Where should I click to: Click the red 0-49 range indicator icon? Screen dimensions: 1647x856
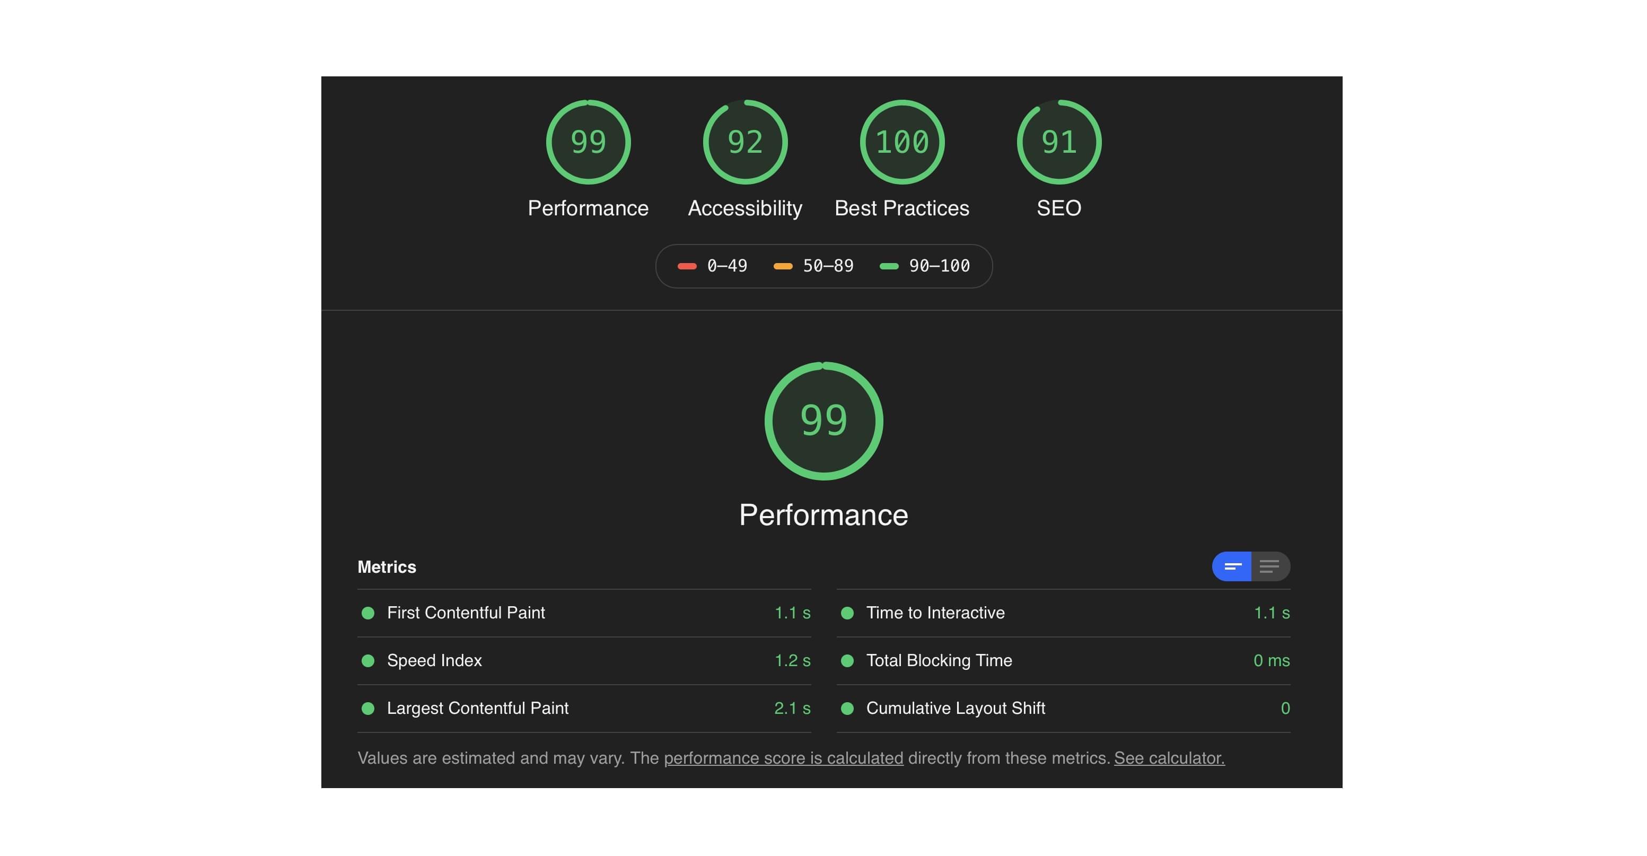coord(687,265)
